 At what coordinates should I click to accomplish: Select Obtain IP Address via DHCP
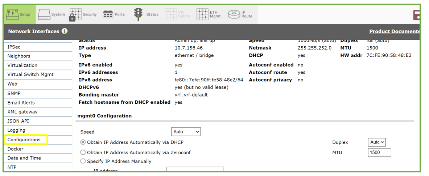[x=83, y=142]
